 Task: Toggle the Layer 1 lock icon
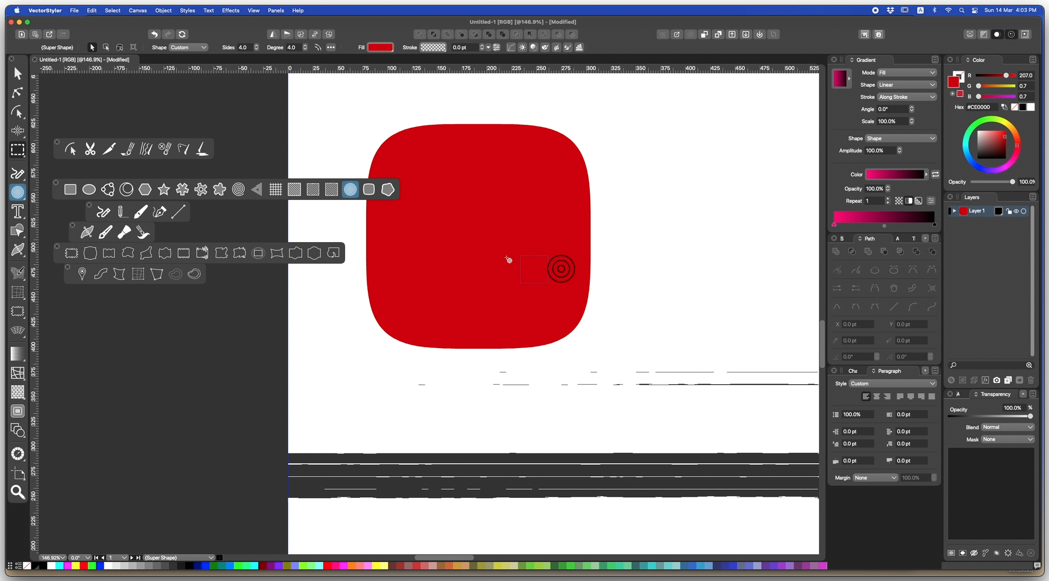1008,211
